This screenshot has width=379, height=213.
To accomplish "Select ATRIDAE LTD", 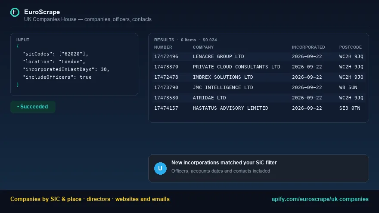I will (x=209, y=98).
